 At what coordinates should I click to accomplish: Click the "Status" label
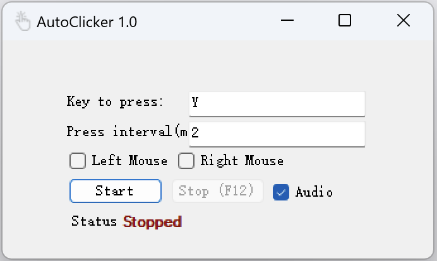tap(94, 221)
